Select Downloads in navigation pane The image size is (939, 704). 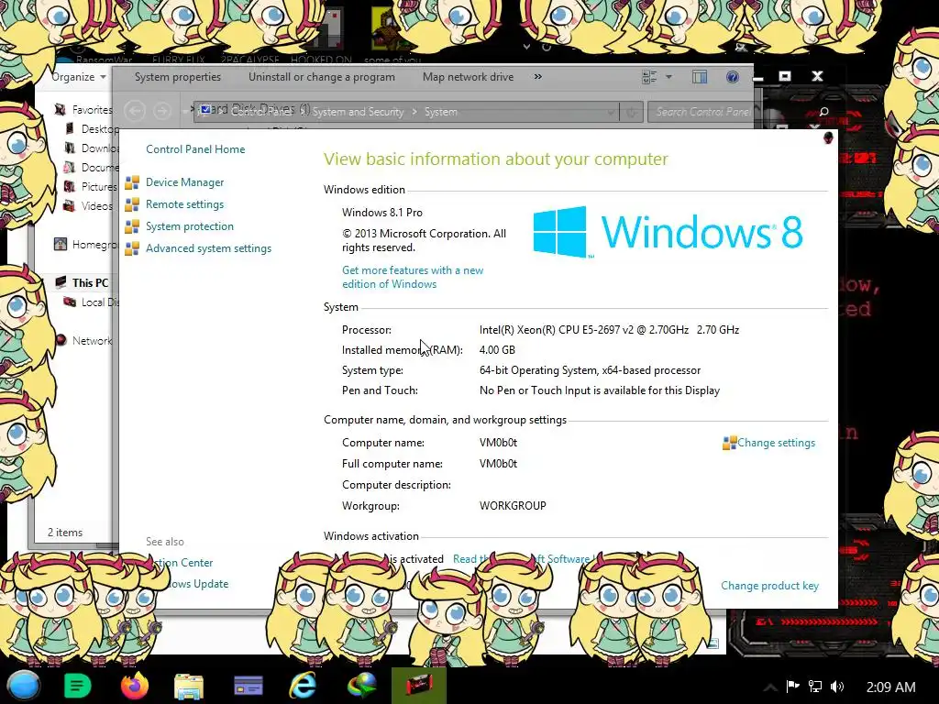[x=99, y=148]
